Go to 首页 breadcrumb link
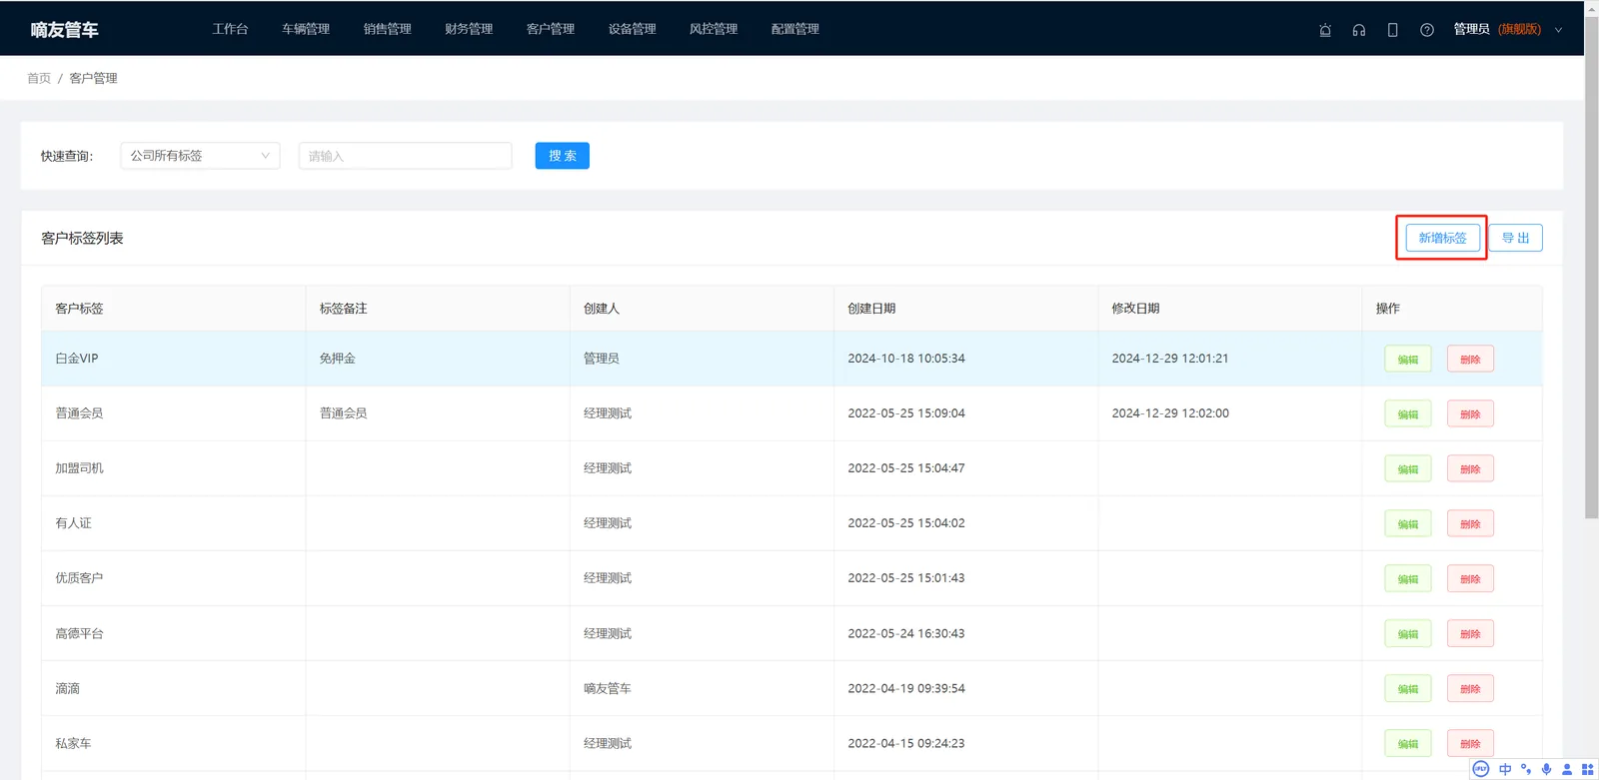 [x=39, y=78]
